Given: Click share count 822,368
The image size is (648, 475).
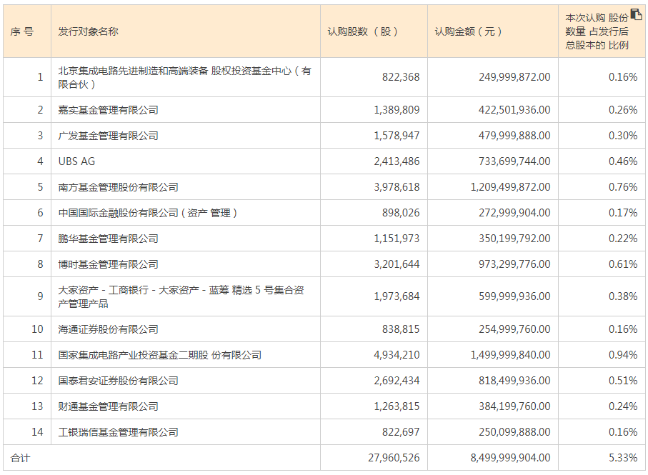Looking at the screenshot, I should click(401, 77).
